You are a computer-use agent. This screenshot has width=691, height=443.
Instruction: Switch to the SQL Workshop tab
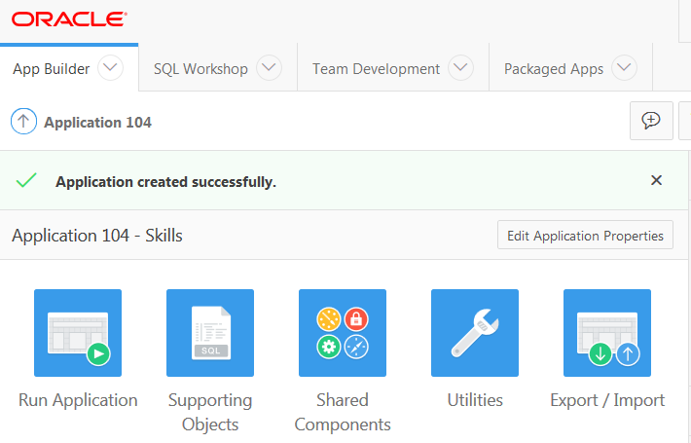[200, 69]
